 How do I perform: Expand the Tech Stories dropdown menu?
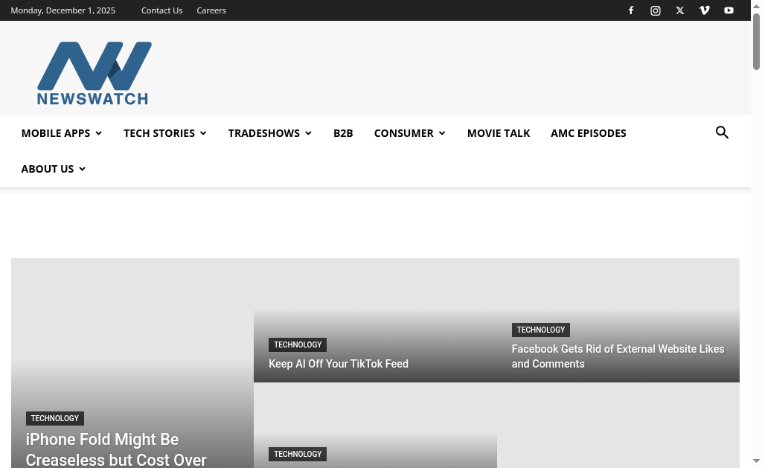click(x=165, y=133)
